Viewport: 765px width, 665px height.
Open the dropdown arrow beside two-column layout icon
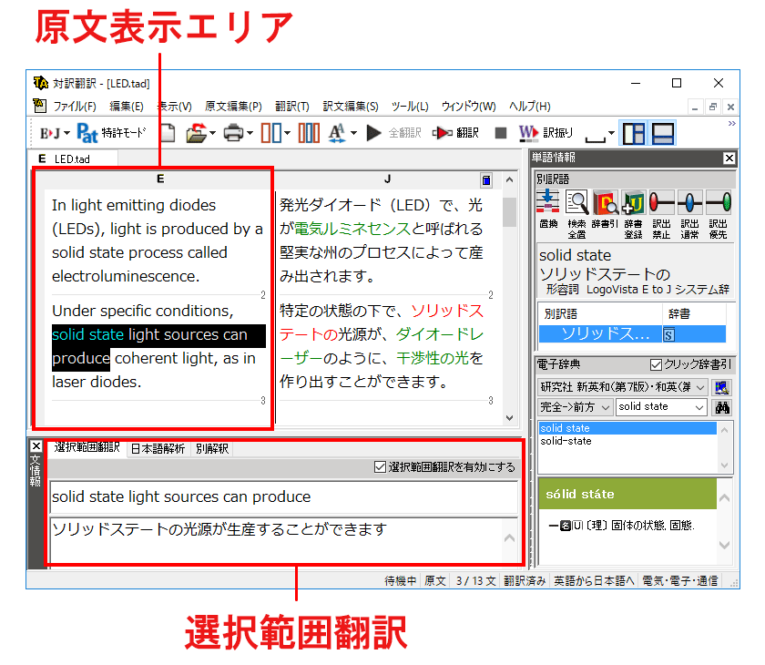(x=288, y=133)
